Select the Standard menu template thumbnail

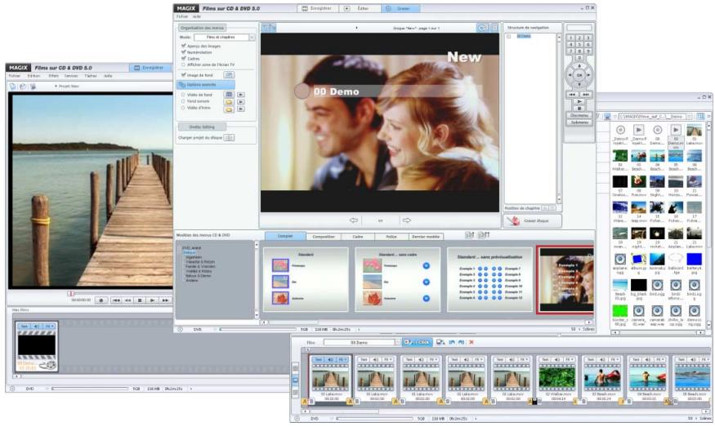[x=306, y=279]
